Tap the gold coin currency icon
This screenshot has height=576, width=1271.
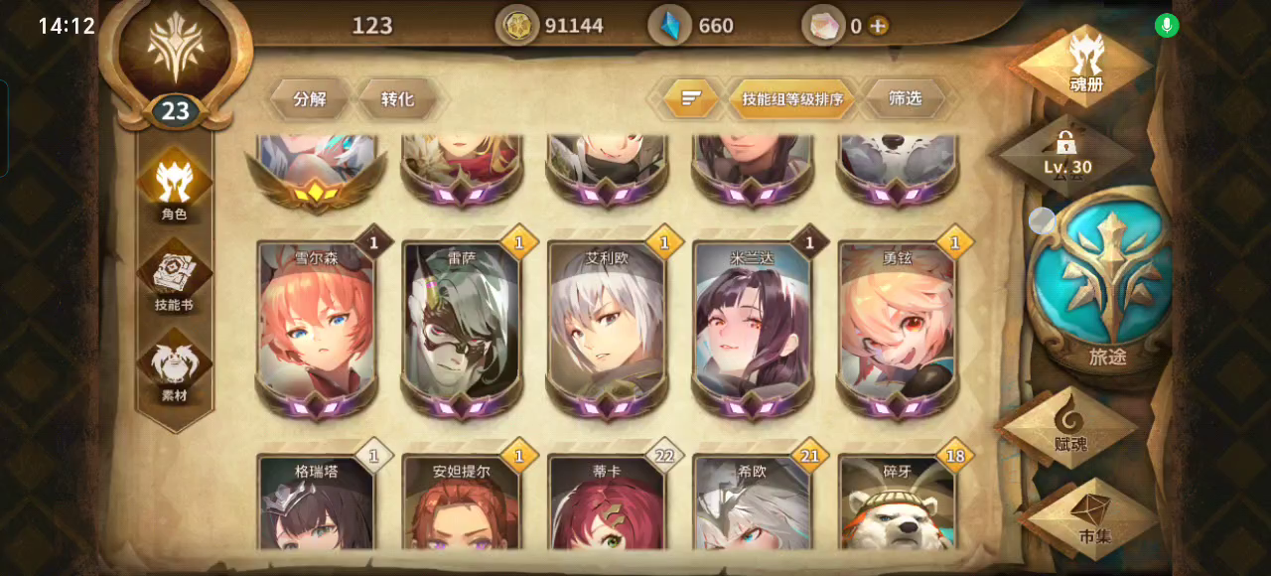pos(516,26)
